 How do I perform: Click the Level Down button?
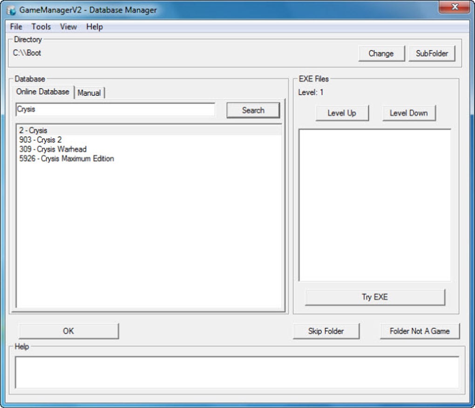coord(409,113)
